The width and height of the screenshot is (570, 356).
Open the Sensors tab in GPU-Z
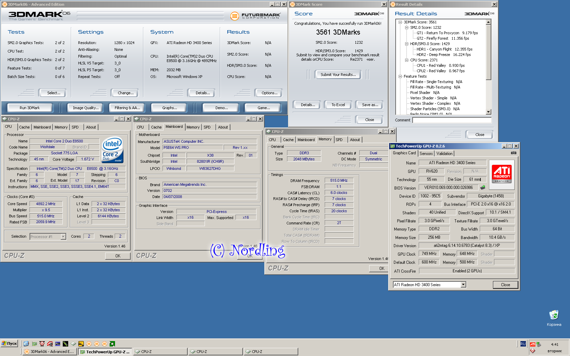pyautogui.click(x=426, y=154)
